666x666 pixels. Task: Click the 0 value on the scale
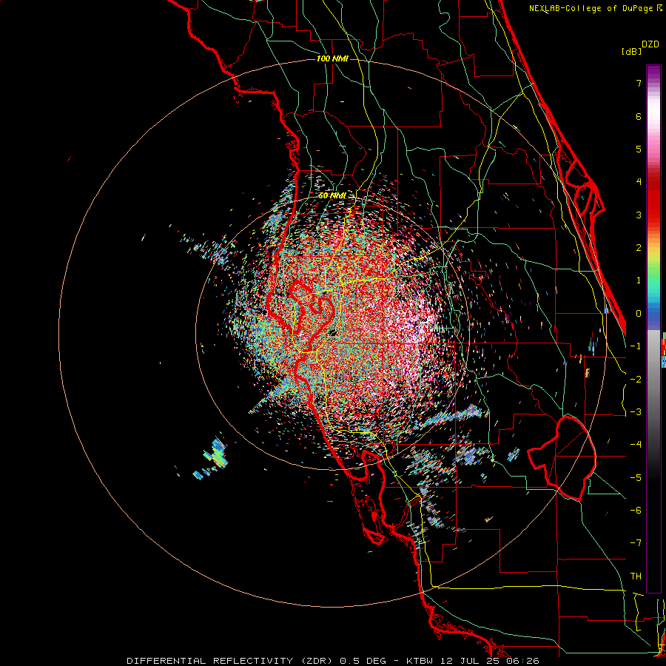tap(639, 314)
